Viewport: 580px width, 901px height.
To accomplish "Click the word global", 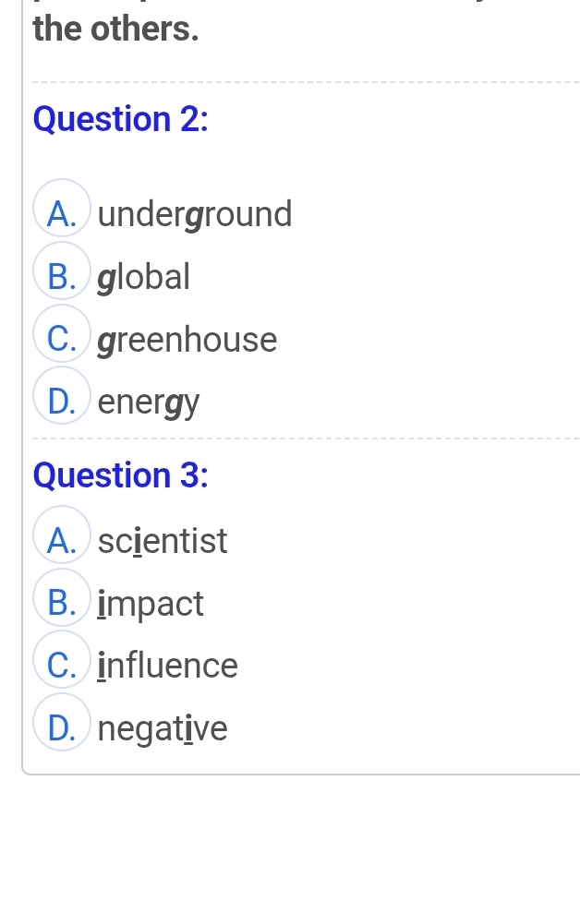I will coord(144,276).
